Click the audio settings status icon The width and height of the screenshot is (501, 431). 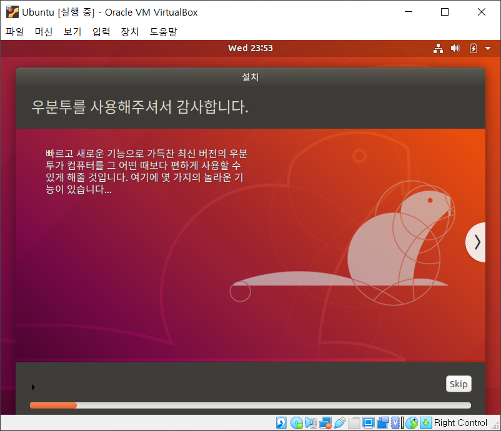point(311,423)
